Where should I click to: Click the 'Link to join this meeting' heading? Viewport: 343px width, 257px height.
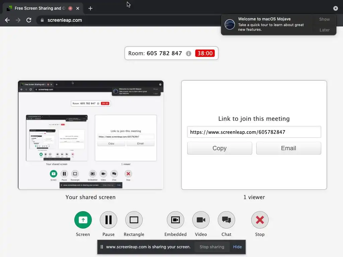[254, 119]
